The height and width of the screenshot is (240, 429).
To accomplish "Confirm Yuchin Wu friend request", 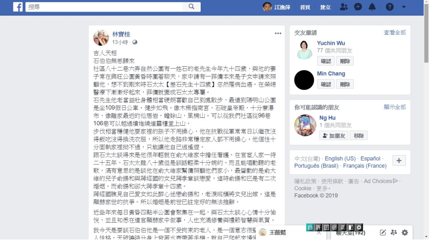I will click(326, 61).
